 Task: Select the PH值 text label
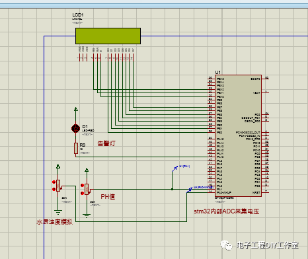pyautogui.click(x=108, y=197)
